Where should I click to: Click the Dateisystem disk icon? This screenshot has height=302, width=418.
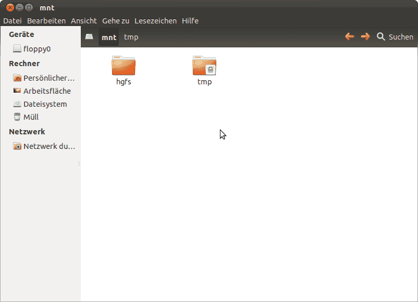(17, 104)
